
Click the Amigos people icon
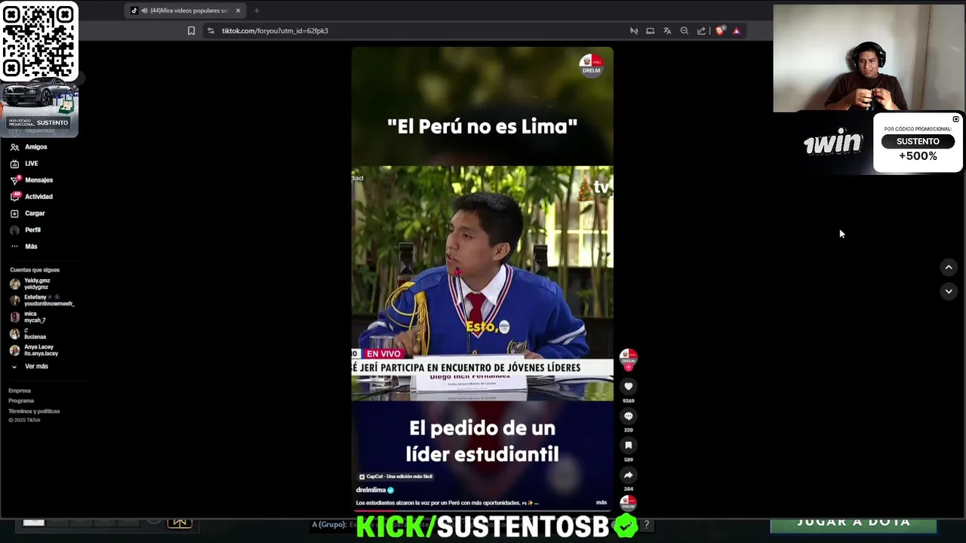coord(14,147)
